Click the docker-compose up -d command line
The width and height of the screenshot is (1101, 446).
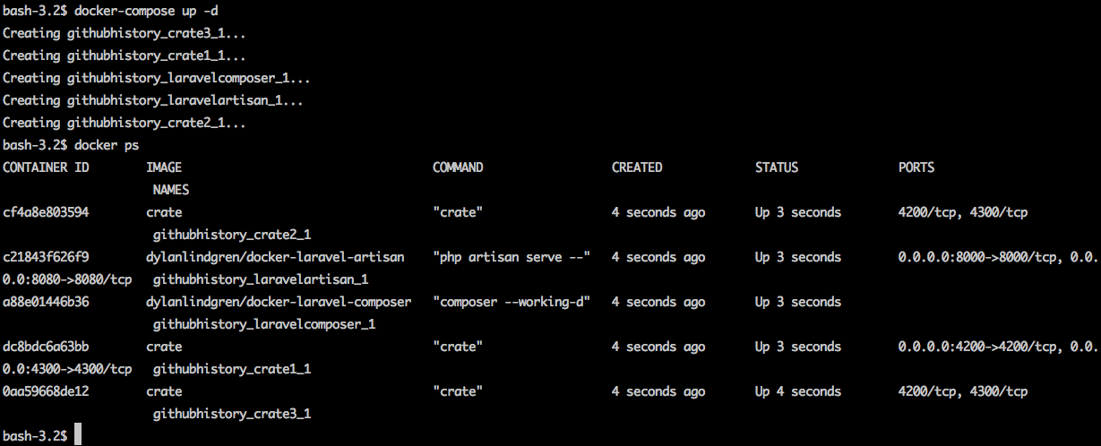[143, 11]
